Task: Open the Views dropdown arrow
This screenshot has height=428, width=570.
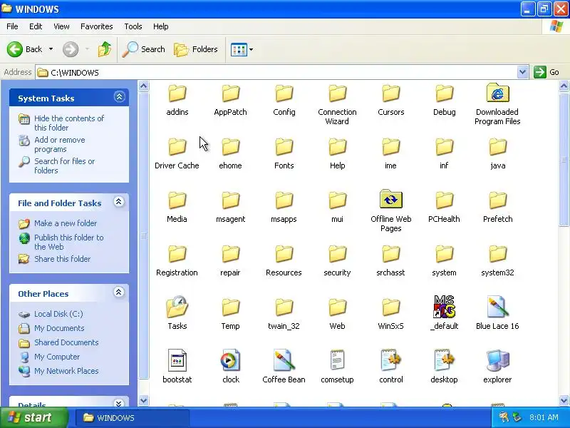Action: pos(252,49)
